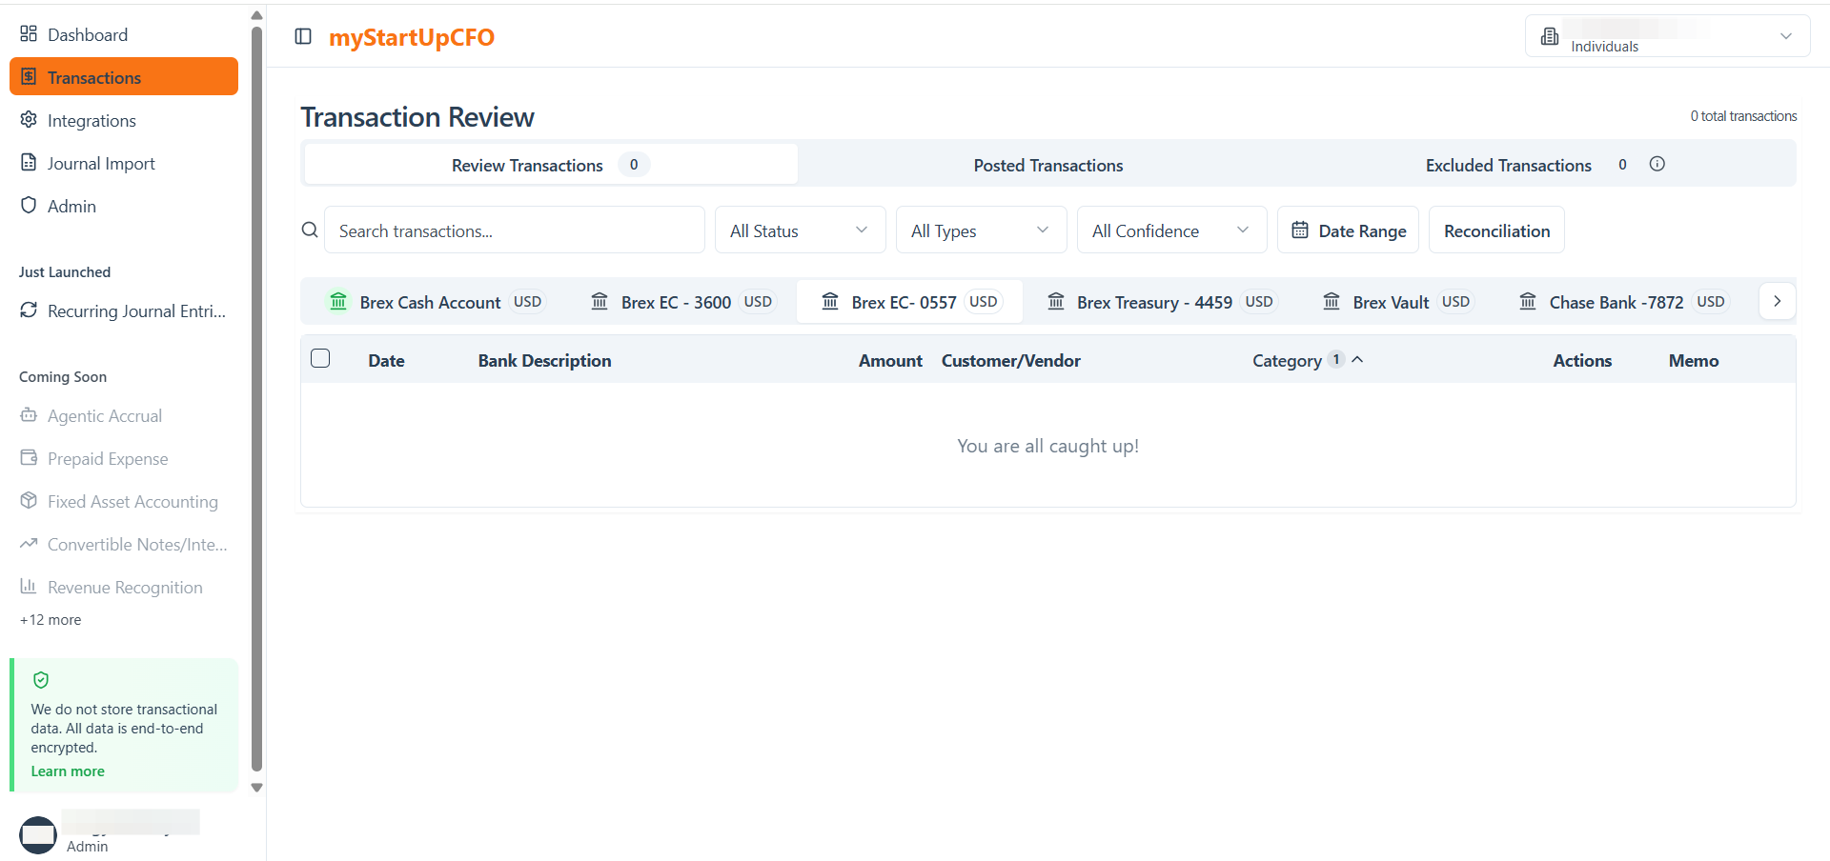Select the Brex EC - 3600 account
The image size is (1830, 861).
pos(681,302)
